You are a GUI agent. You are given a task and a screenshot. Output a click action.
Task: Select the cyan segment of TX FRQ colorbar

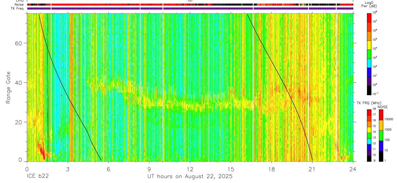(369, 141)
